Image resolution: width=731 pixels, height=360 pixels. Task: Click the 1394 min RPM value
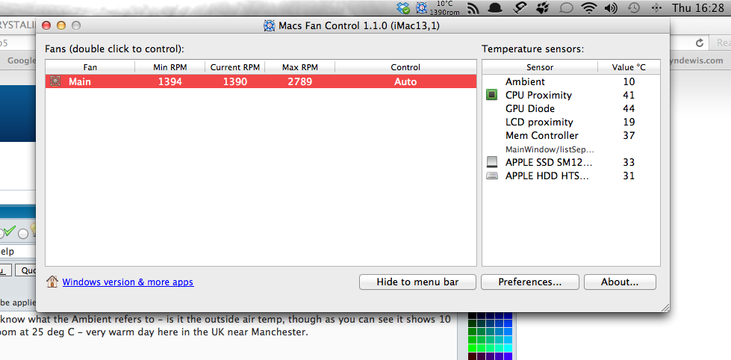click(169, 81)
